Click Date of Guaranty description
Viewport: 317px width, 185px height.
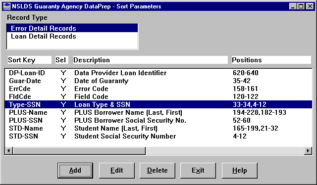[101, 81]
